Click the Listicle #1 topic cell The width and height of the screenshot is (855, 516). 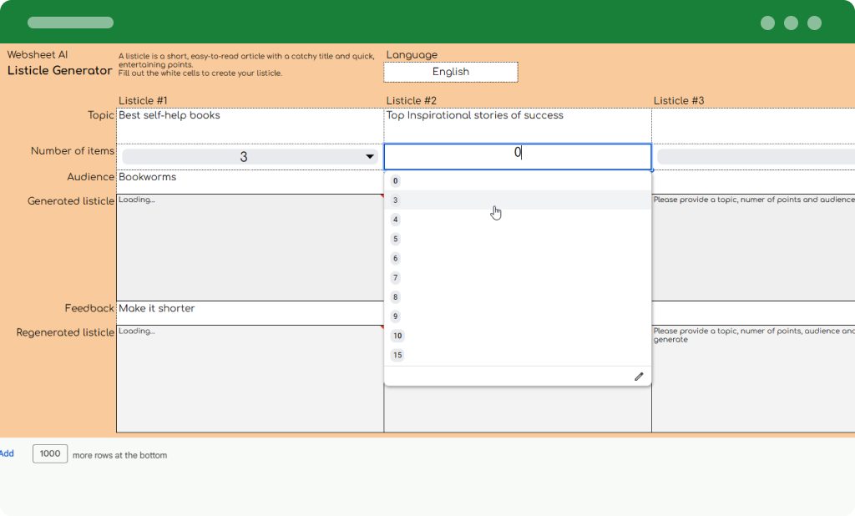(250, 124)
